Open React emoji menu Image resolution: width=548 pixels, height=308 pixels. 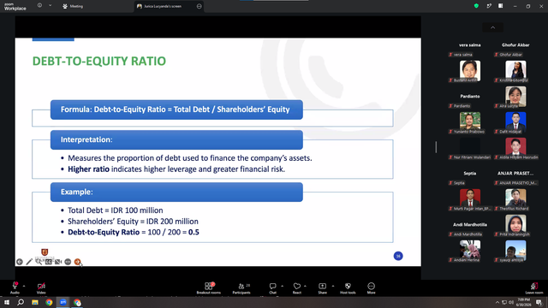pos(297,288)
